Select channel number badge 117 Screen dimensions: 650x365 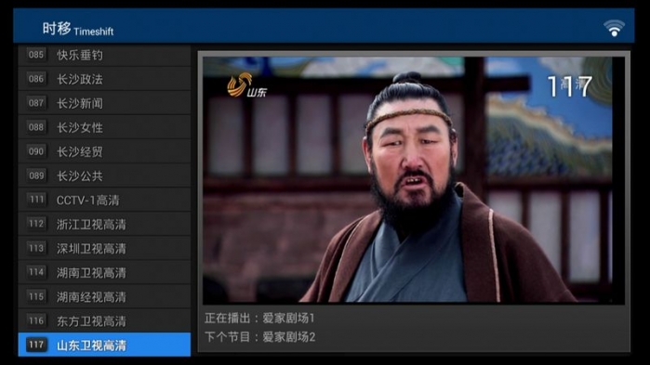[36, 345]
